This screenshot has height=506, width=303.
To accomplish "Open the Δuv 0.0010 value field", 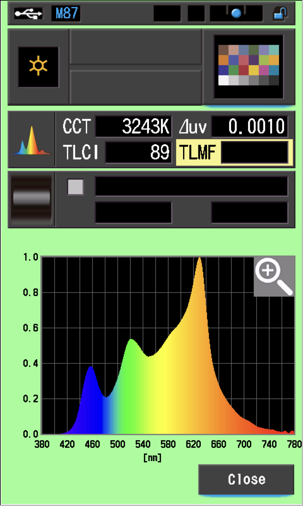I will [249, 126].
